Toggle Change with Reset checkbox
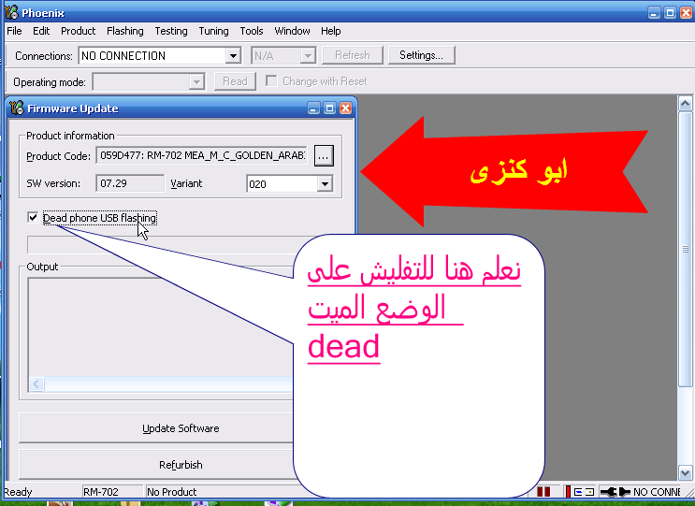 coord(271,81)
